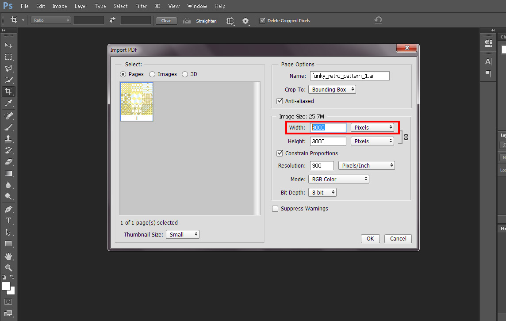Click the swap width and height arrows
This screenshot has height=321, width=506.
click(112, 20)
